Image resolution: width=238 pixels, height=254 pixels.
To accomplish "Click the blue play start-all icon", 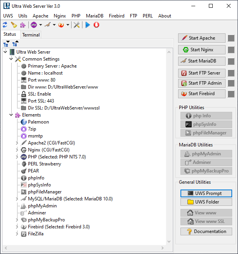I will point(87,25).
